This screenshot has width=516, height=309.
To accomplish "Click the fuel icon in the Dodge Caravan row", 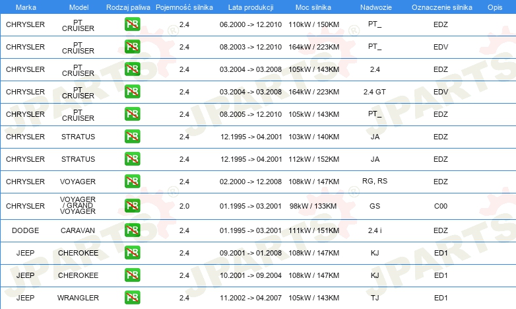I will pyautogui.click(x=132, y=230).
